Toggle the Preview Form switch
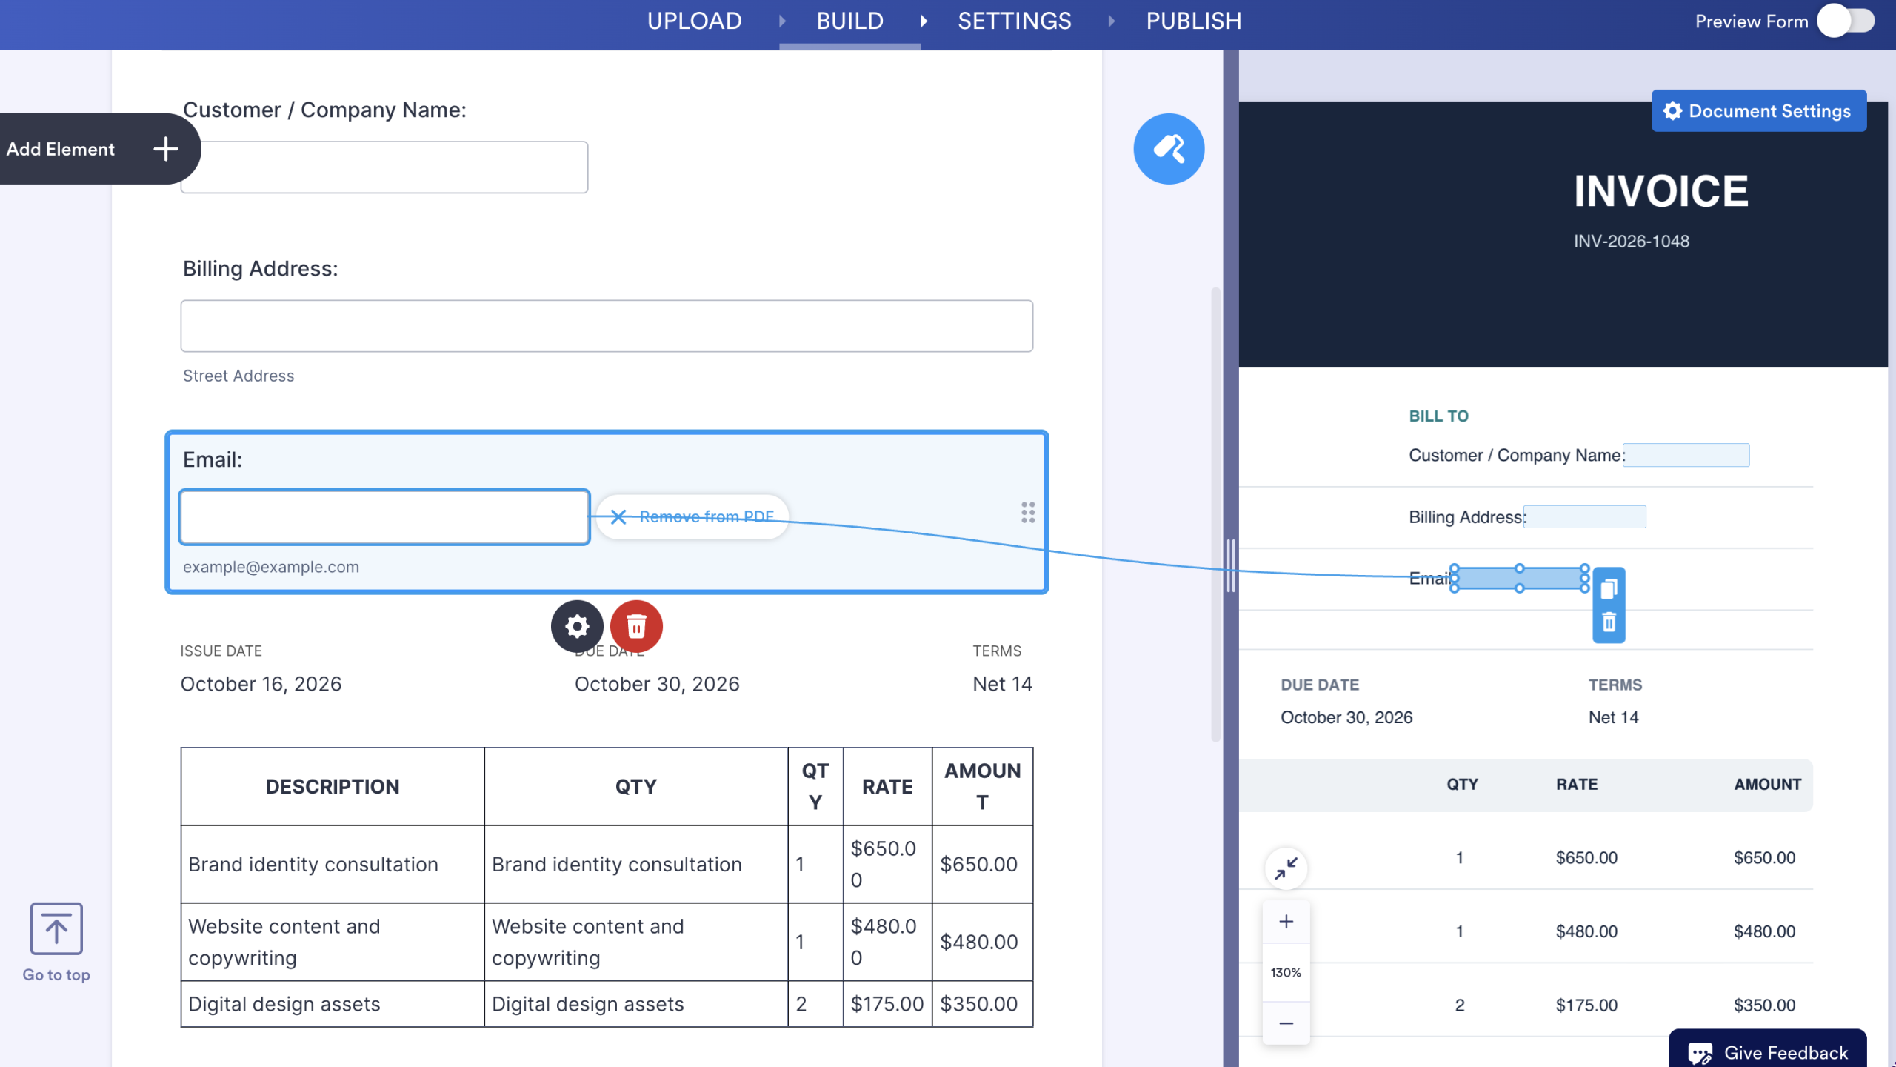 click(x=1846, y=21)
